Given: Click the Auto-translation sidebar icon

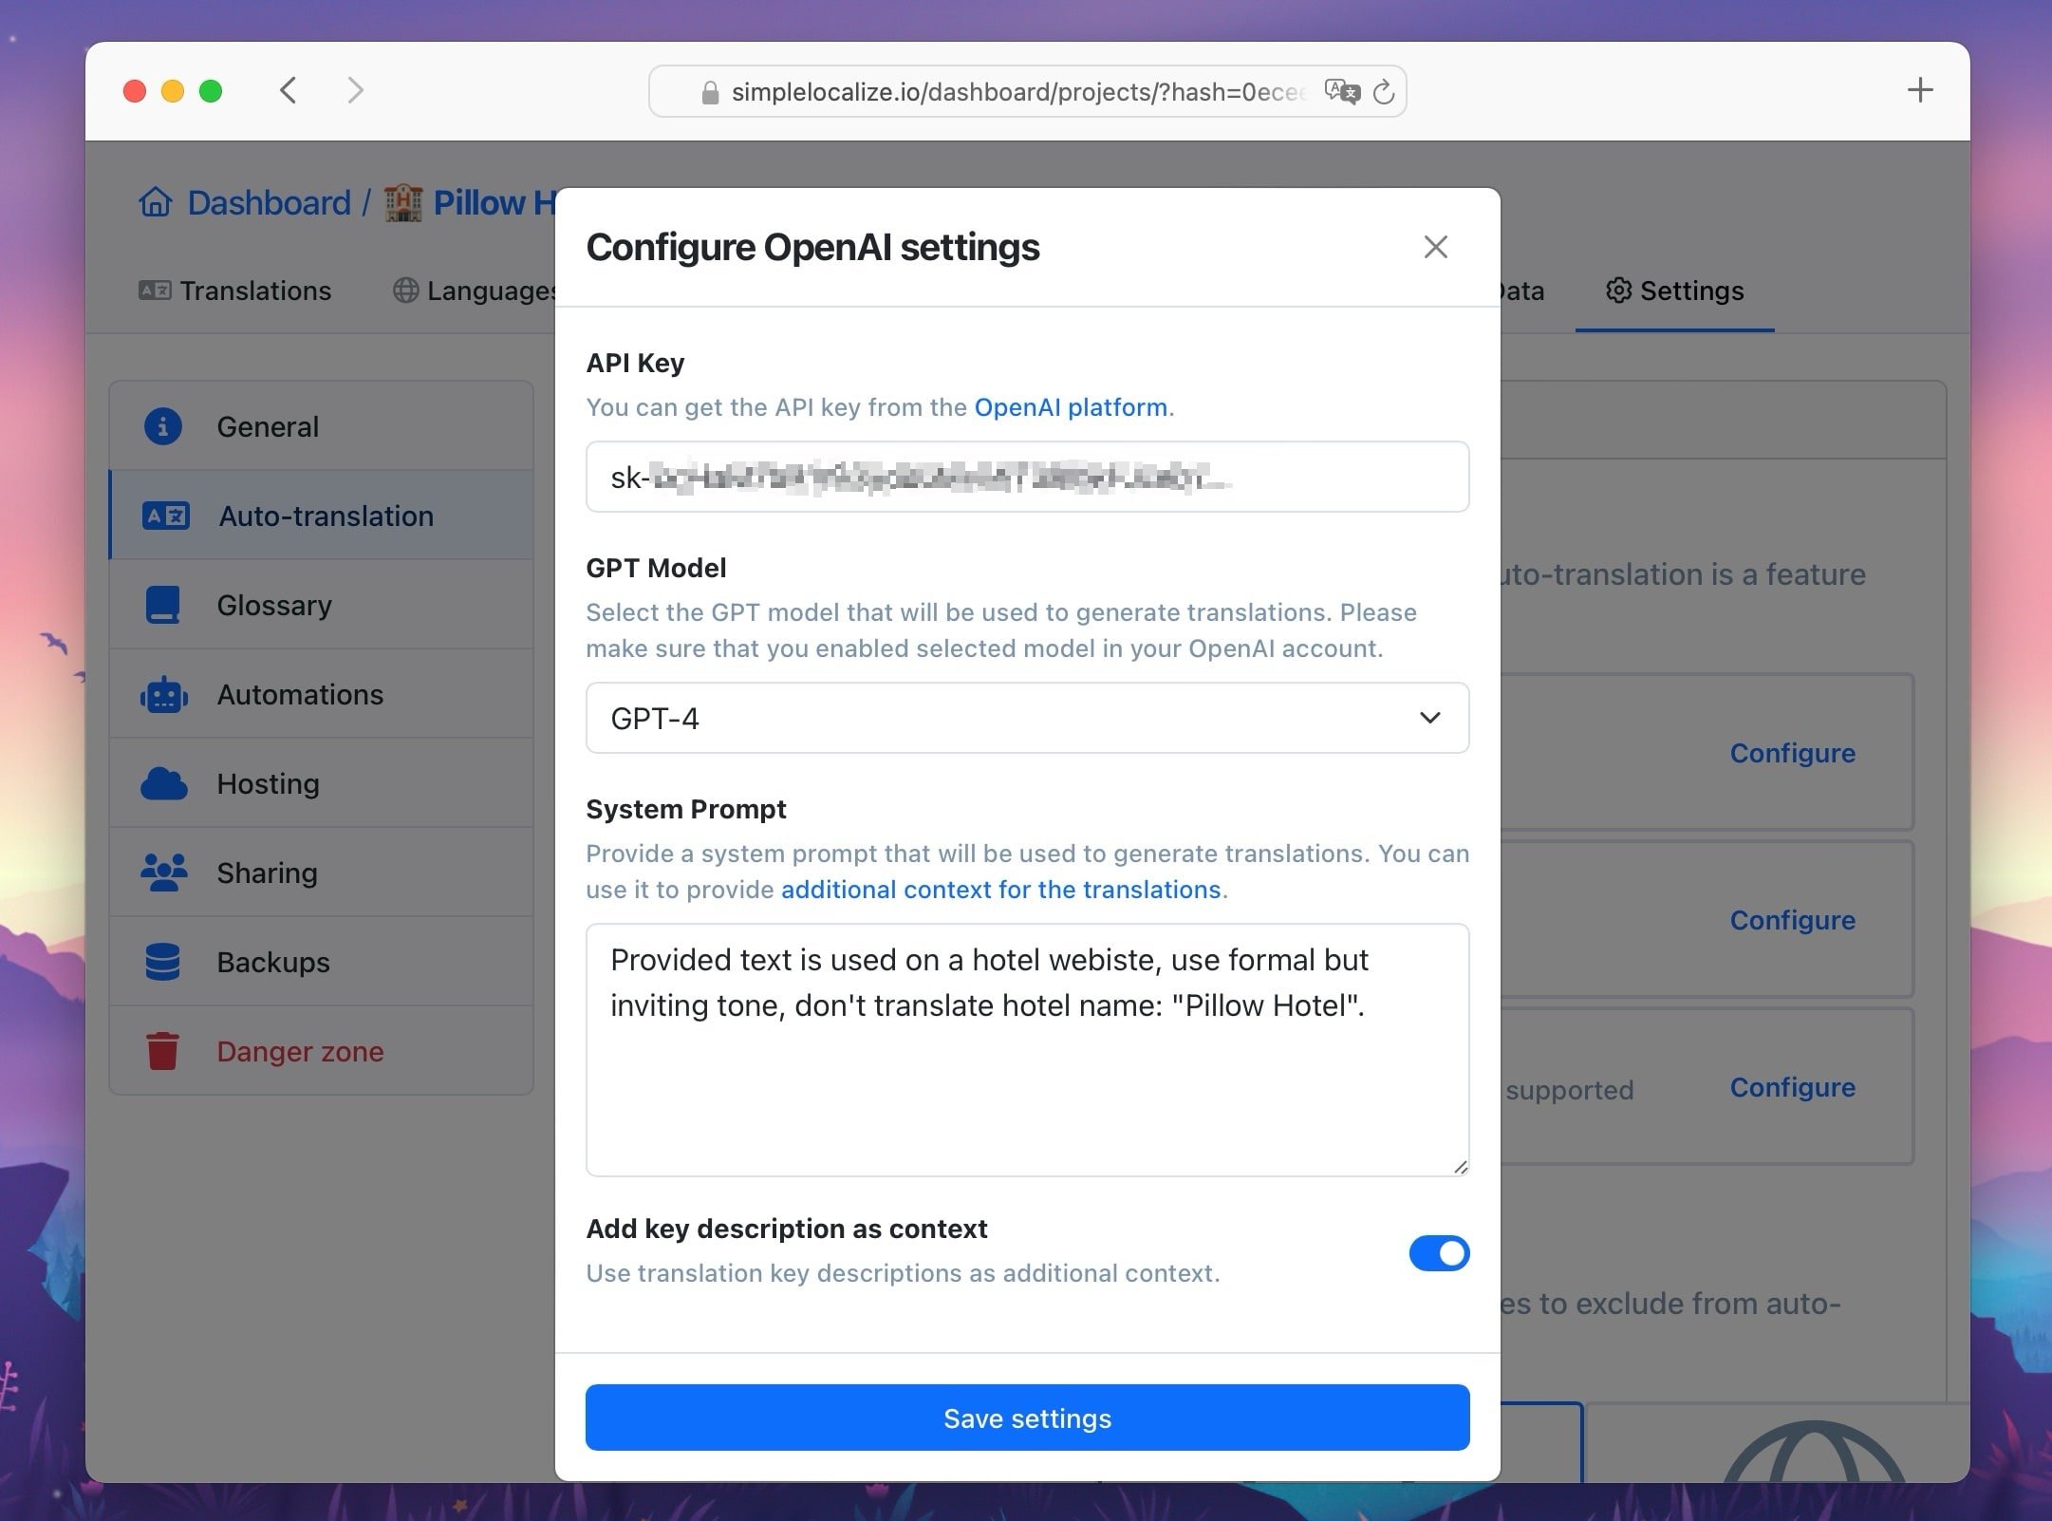Looking at the screenshot, I should click(165, 516).
